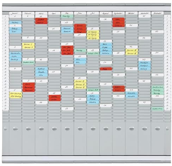Select white week card 20 in Mai
Image resolution: width=172 pixels, height=166 pixels.
[67, 44]
